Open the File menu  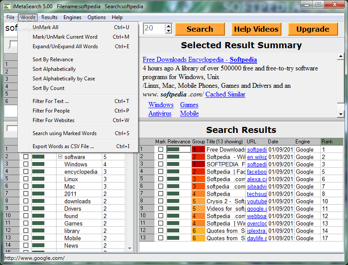tap(10, 17)
